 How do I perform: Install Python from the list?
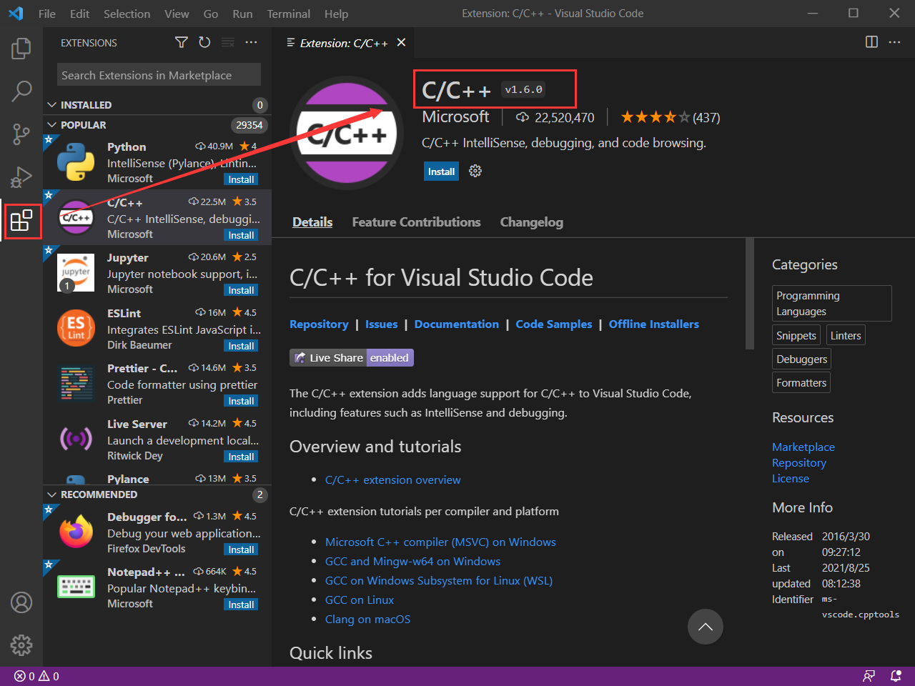pos(241,179)
